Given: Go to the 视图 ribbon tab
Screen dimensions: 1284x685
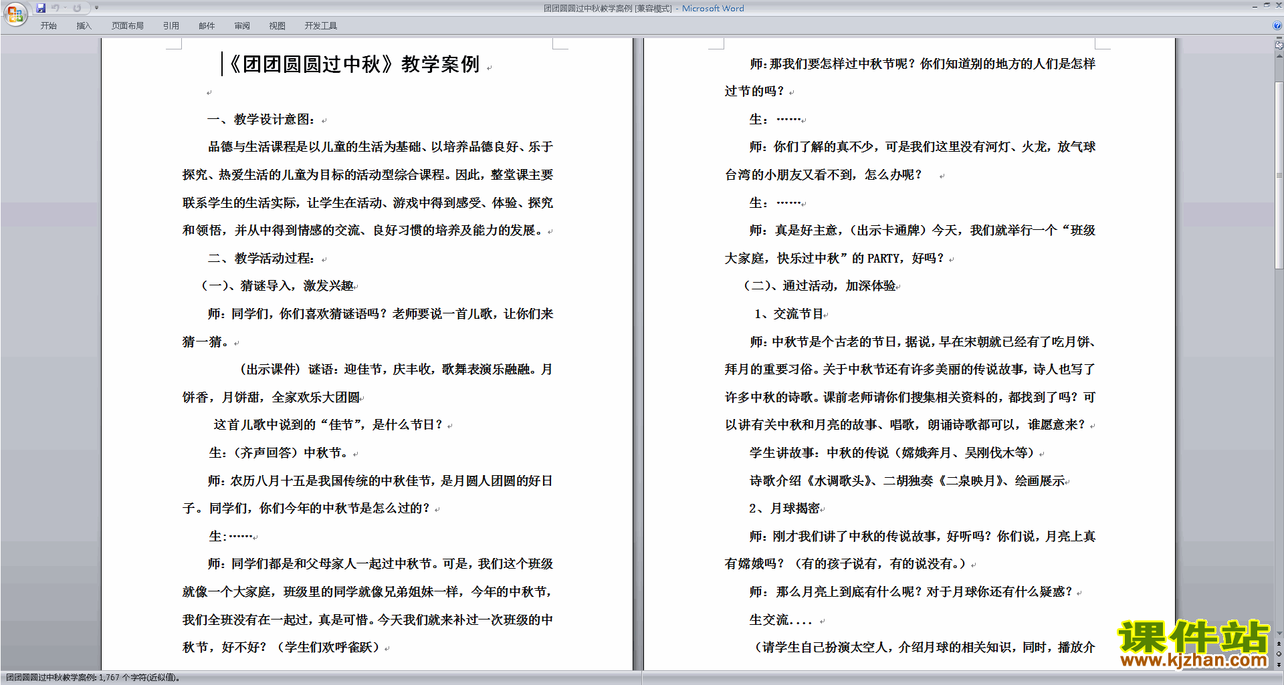Looking at the screenshot, I should tap(277, 25).
